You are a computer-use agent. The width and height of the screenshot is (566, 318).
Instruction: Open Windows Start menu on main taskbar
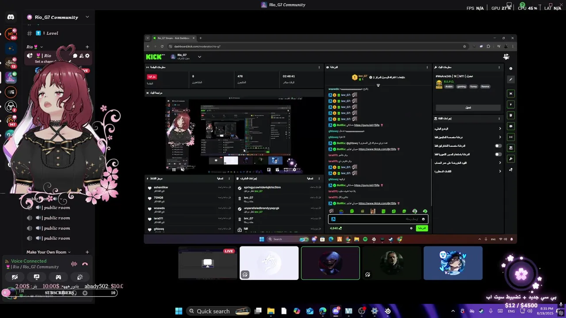point(179,311)
